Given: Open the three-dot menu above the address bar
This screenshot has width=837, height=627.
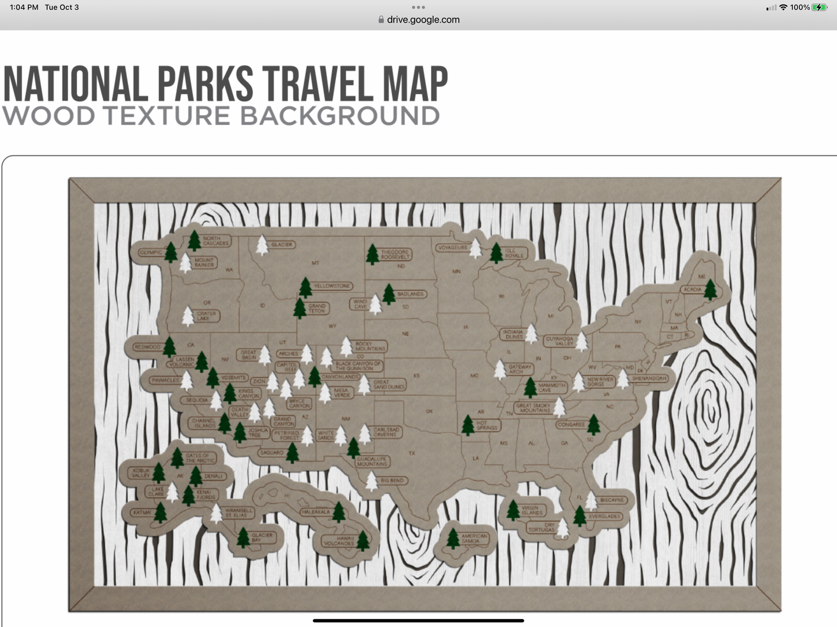Looking at the screenshot, I should [x=418, y=8].
